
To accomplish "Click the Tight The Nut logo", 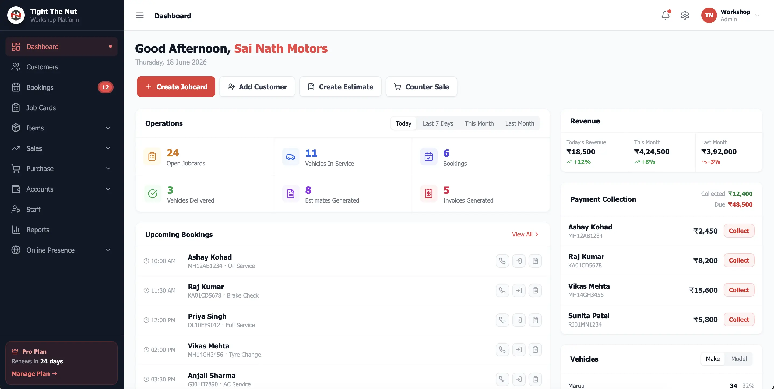I will pos(16,15).
